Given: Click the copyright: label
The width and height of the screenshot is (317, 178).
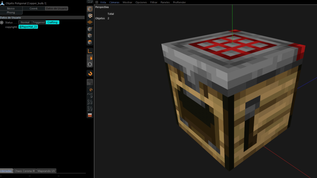Looking at the screenshot, I should pos(11,27).
